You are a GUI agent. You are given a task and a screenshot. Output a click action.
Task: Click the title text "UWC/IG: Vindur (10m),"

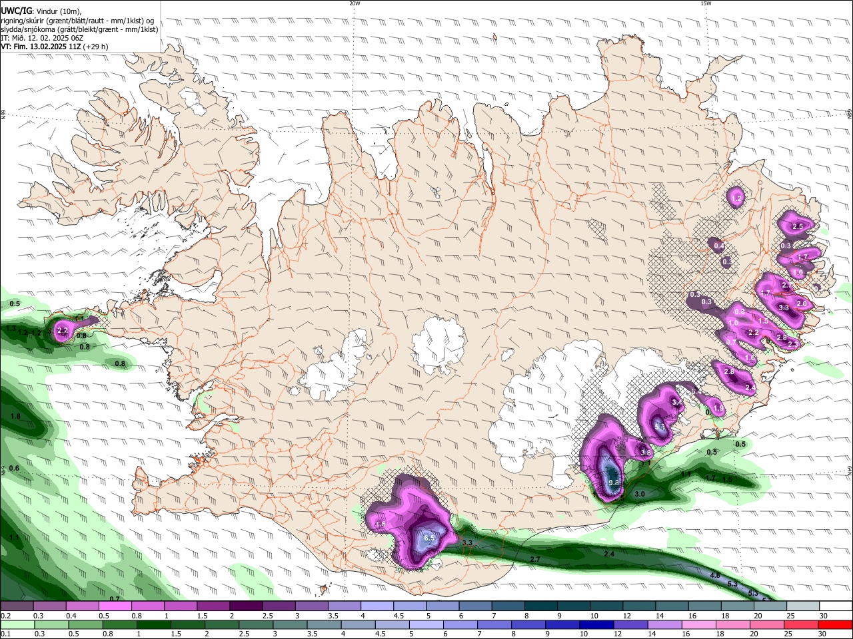pyautogui.click(x=41, y=11)
